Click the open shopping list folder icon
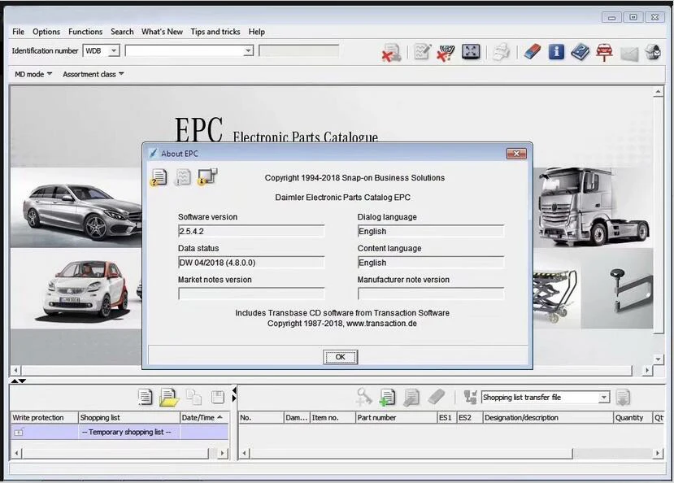 (x=169, y=397)
